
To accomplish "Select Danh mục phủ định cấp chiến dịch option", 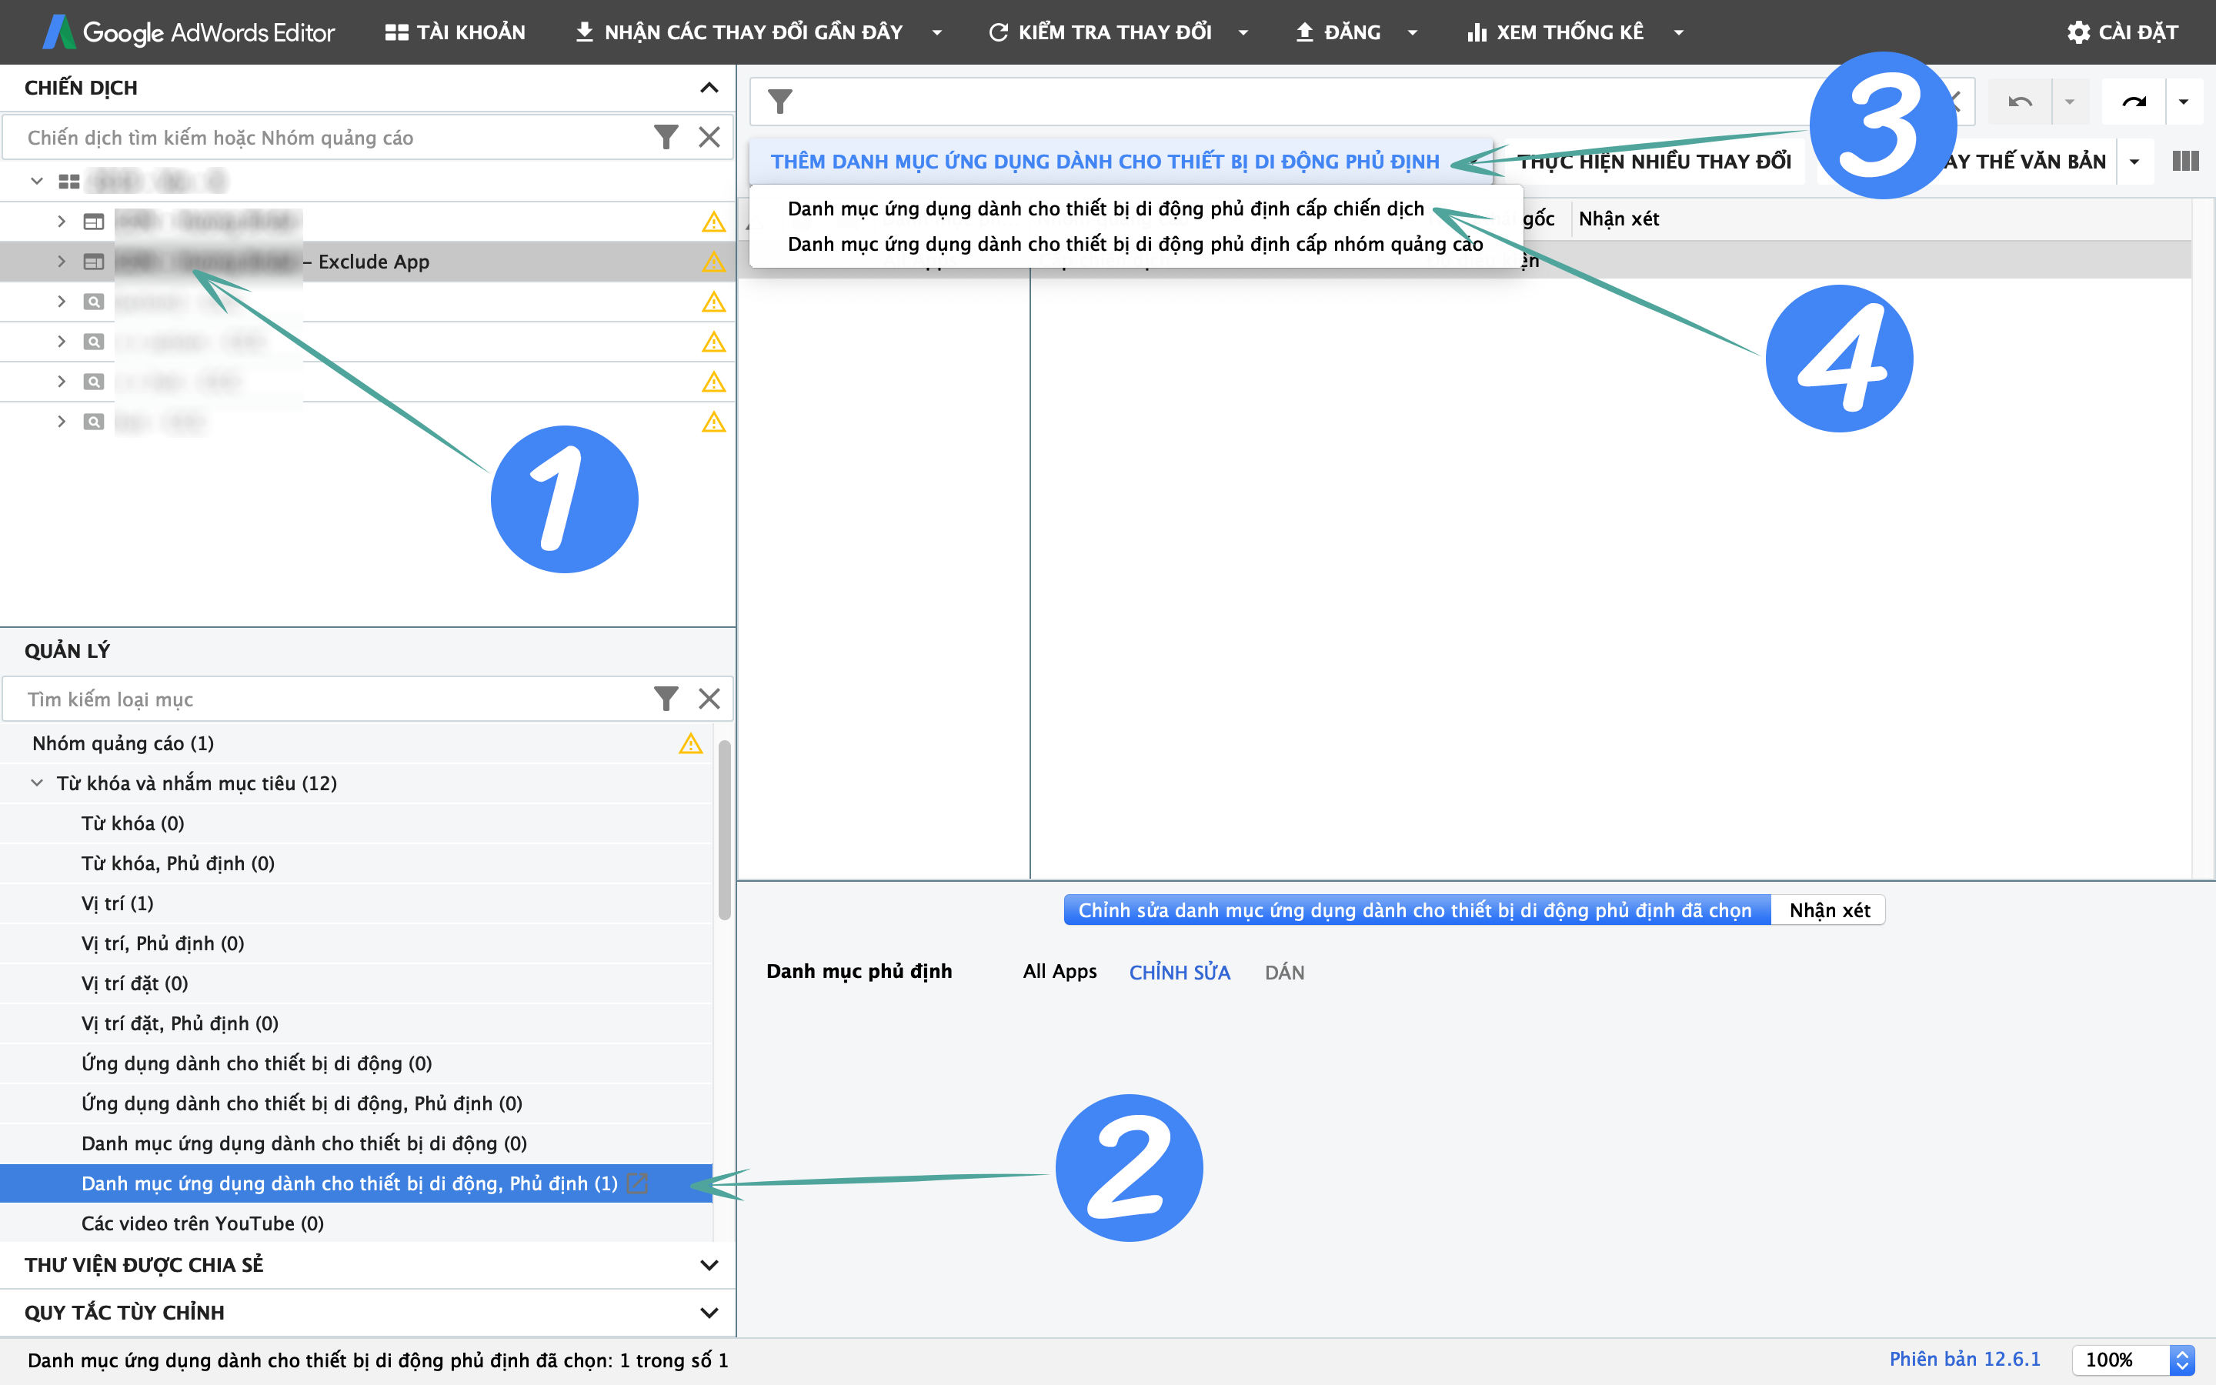I will click(1105, 209).
